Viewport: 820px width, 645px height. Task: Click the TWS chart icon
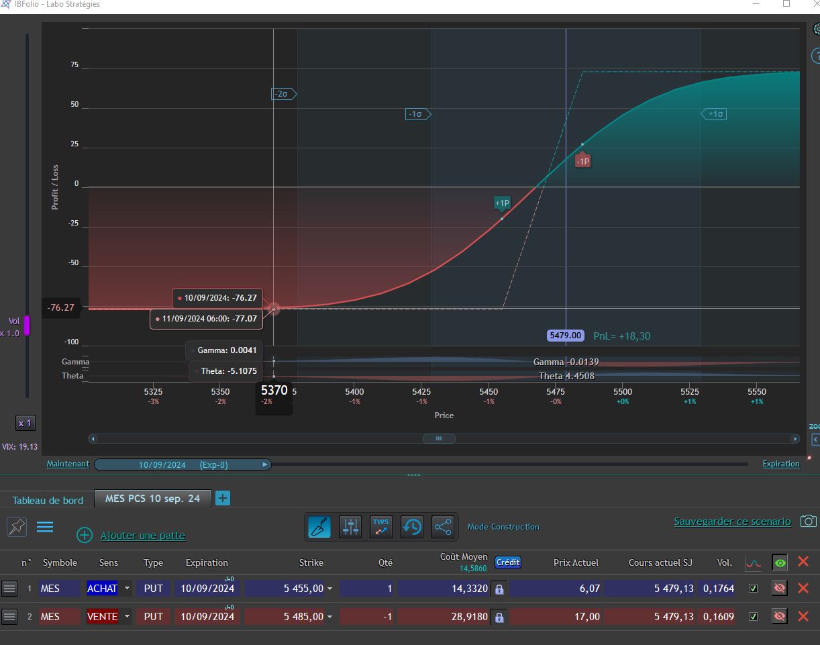coord(381,527)
